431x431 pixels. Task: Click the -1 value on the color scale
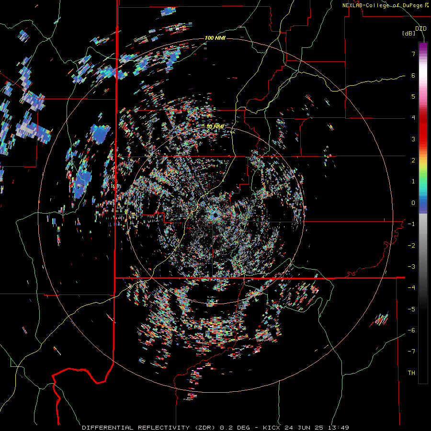click(411, 224)
